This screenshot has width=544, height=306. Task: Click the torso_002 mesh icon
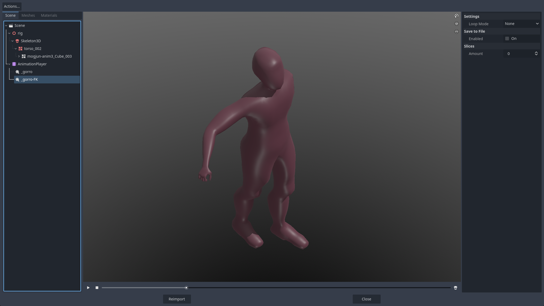click(x=20, y=49)
